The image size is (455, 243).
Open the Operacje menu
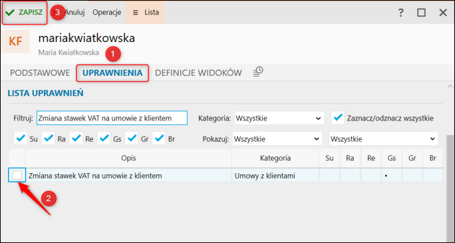107,13
